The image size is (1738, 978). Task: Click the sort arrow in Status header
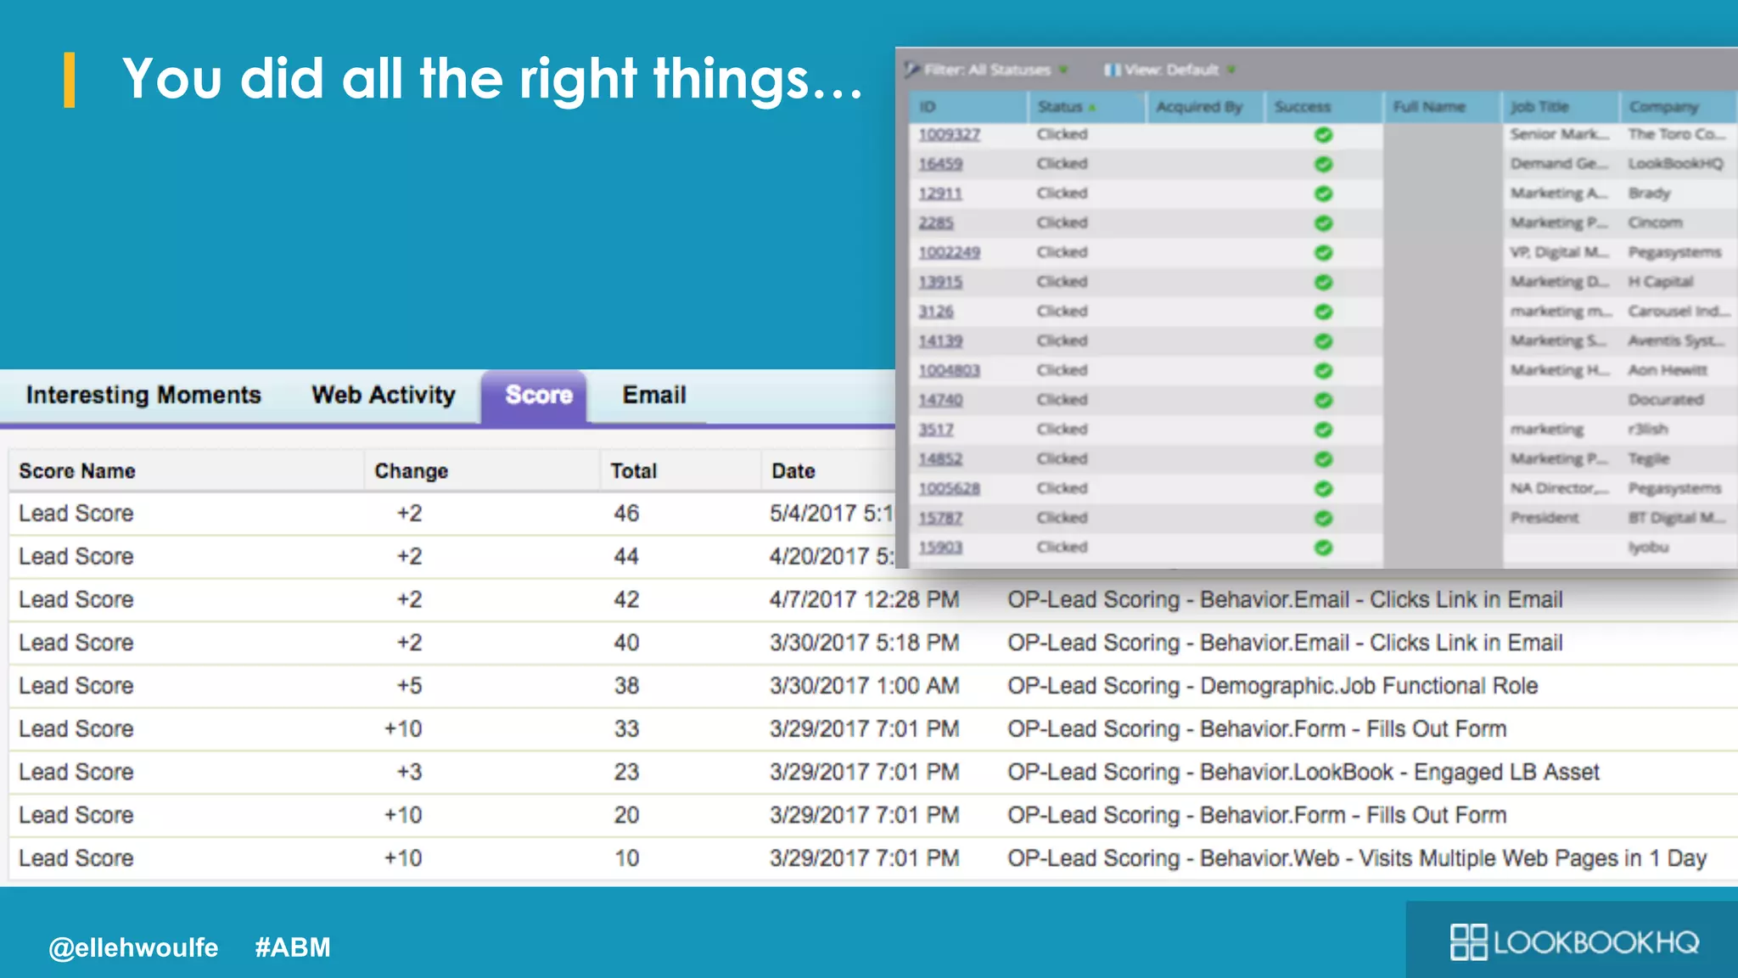[1093, 108]
